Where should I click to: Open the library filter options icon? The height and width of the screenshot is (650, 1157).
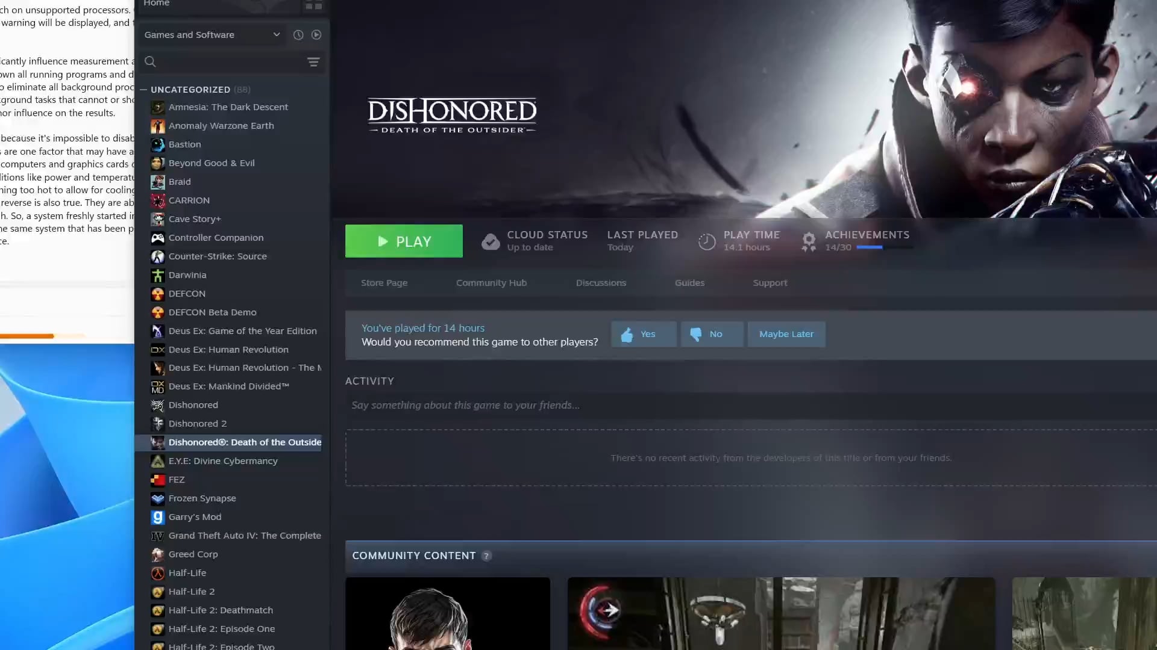coord(313,62)
